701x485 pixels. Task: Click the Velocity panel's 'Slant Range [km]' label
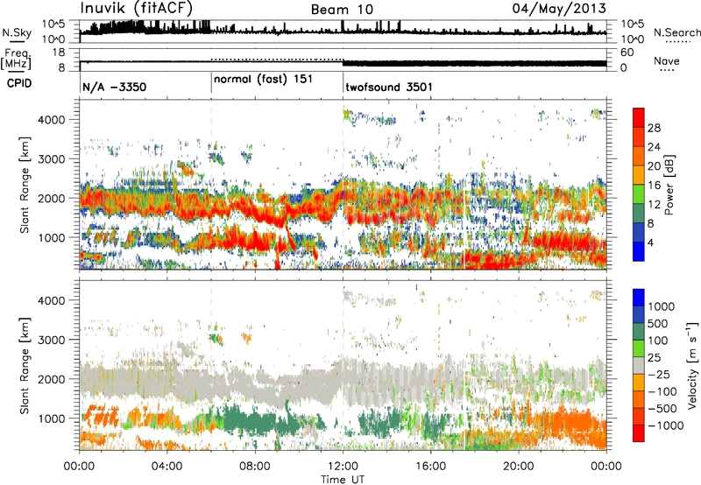click(25, 365)
